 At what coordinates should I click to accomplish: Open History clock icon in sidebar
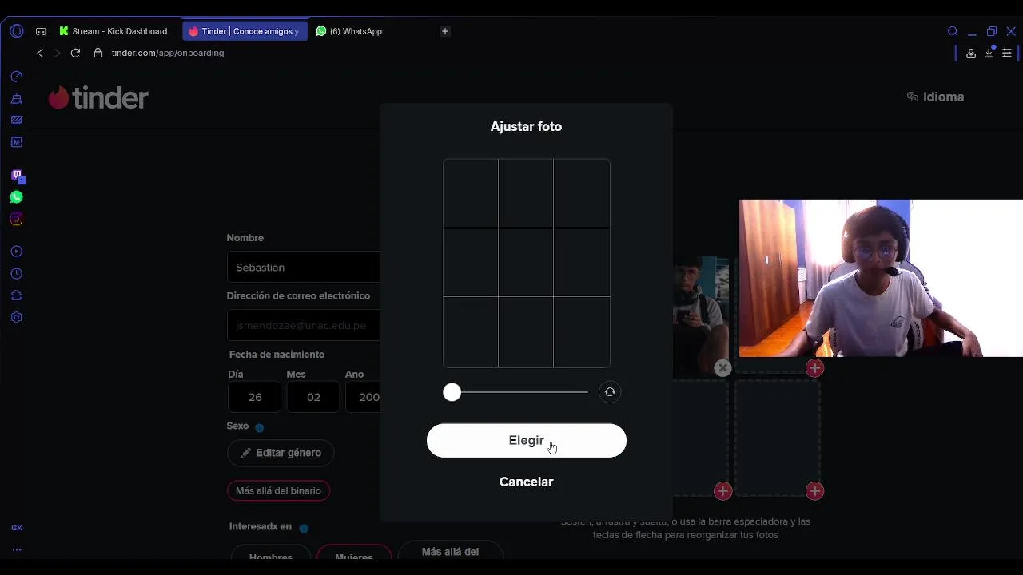tap(17, 274)
